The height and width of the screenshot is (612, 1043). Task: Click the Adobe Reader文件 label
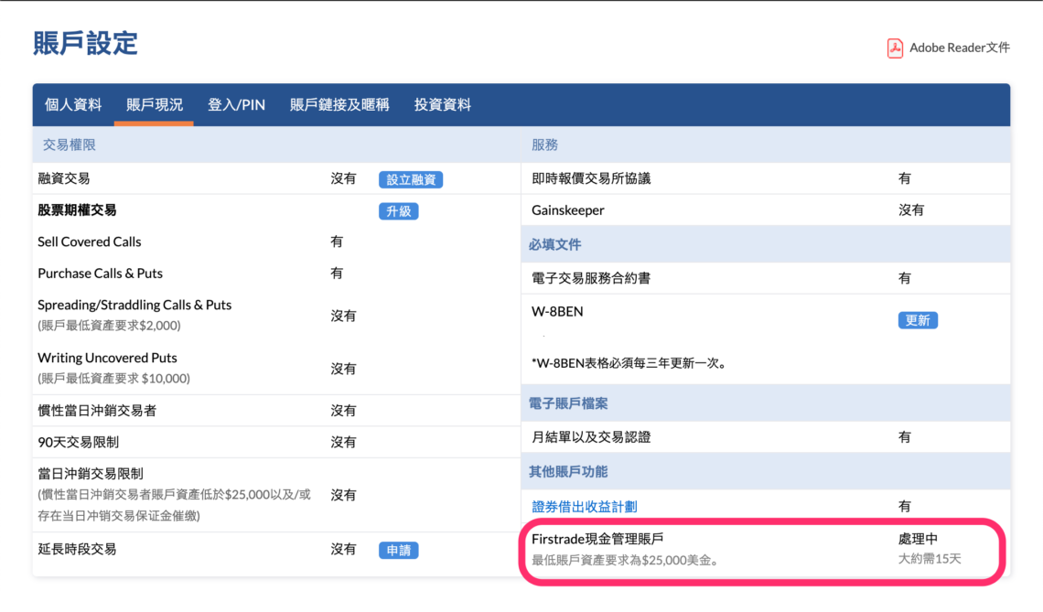(958, 48)
